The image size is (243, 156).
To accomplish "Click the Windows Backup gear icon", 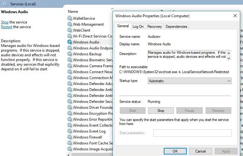I will [70, 54].
